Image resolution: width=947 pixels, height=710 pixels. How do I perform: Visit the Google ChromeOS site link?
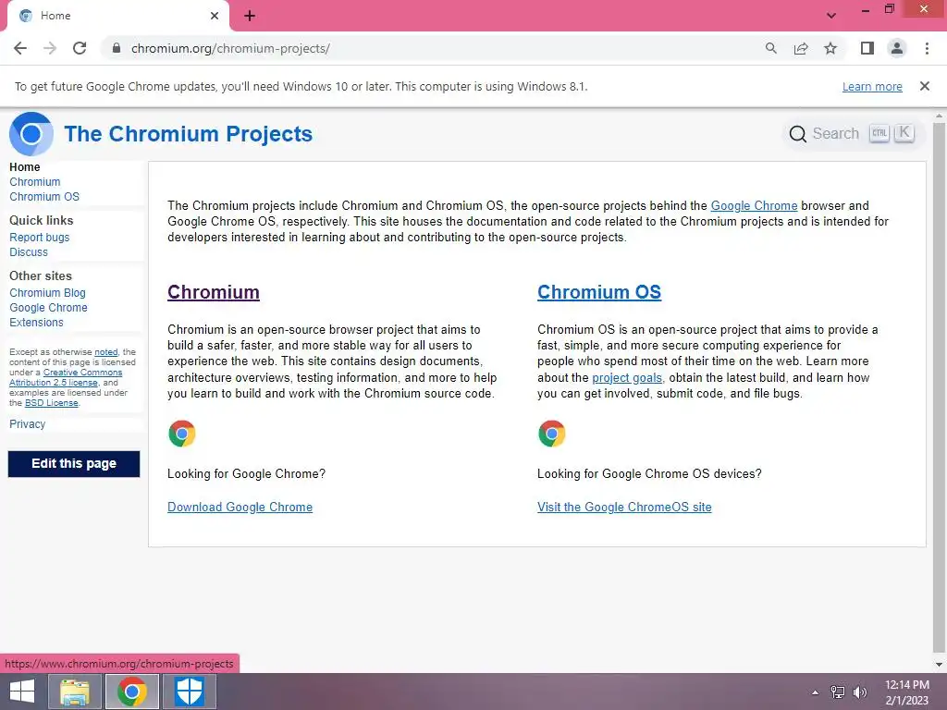coord(624,508)
